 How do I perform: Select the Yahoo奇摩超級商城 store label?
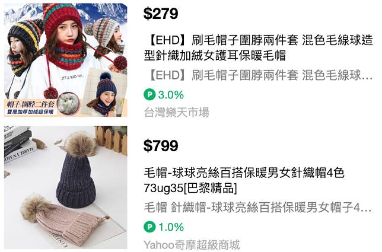(192, 245)
